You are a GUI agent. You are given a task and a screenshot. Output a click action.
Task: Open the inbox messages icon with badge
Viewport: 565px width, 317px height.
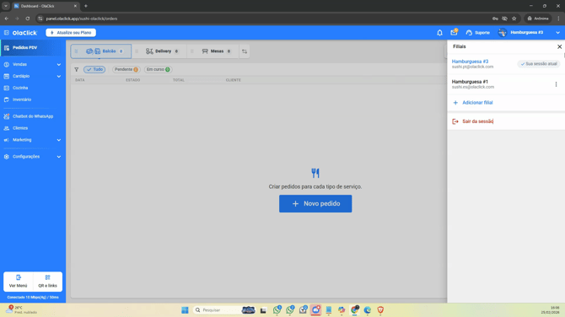[x=454, y=32]
